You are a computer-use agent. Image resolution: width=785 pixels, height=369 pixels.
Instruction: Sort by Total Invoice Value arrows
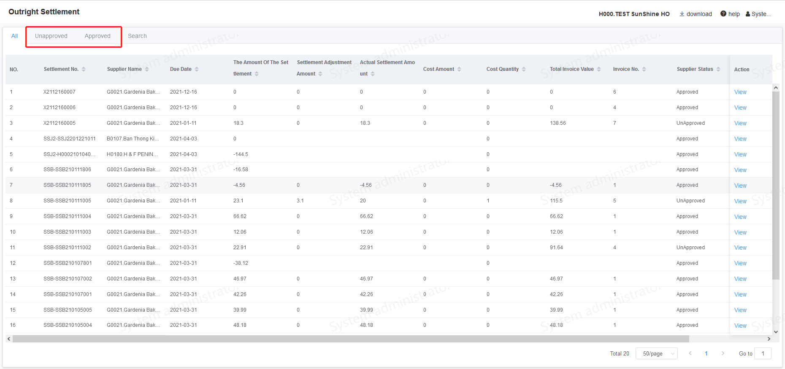[x=599, y=69]
